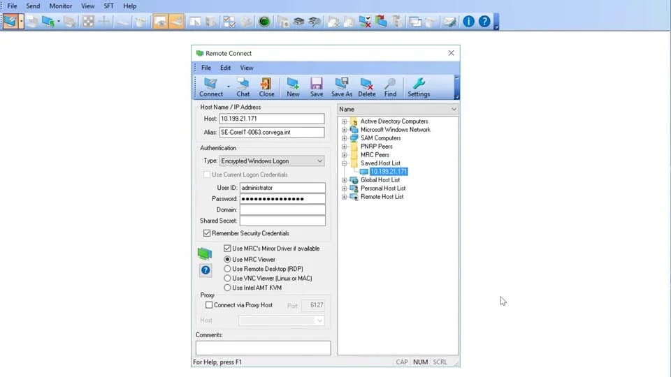This screenshot has width=671, height=377.
Task: Select the 10.199.21.171 saved host
Action: [x=388, y=172]
